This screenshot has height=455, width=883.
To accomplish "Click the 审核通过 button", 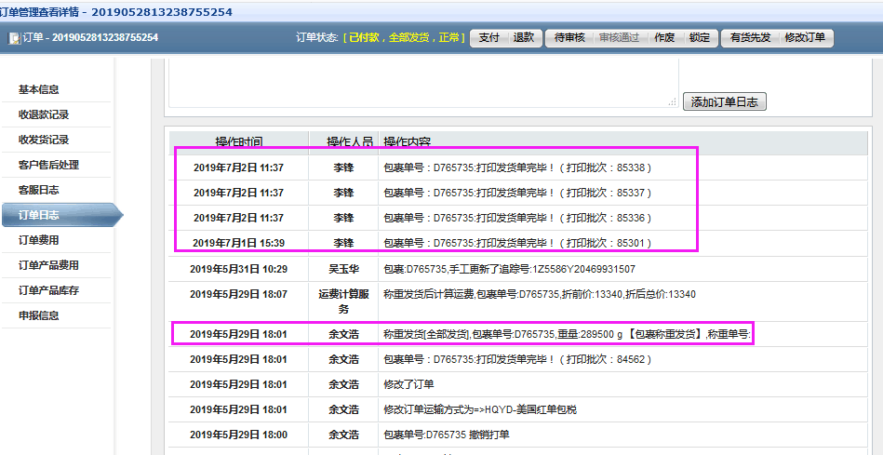I will [619, 38].
